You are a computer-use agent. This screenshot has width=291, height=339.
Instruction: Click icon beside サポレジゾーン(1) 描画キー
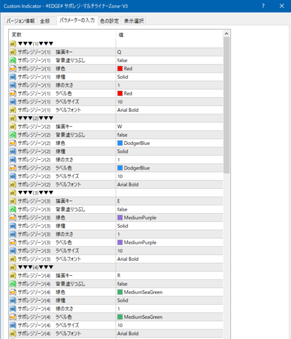point(13,52)
